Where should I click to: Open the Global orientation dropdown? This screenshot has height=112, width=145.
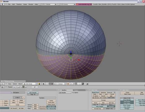click(62, 84)
